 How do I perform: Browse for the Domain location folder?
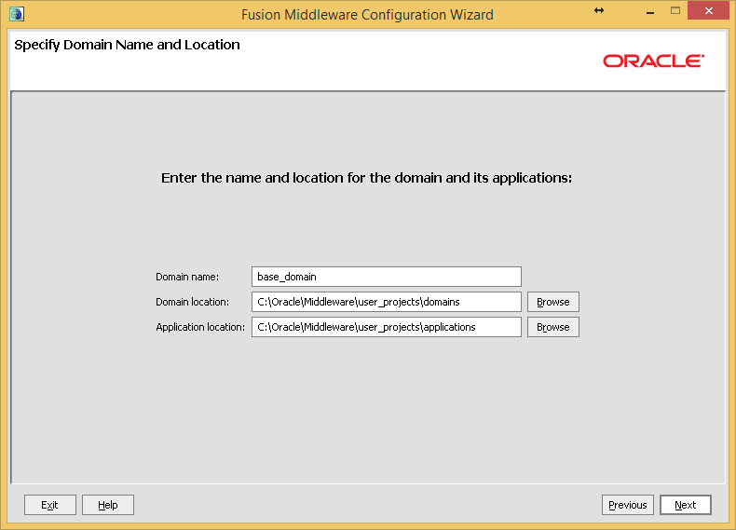click(553, 302)
